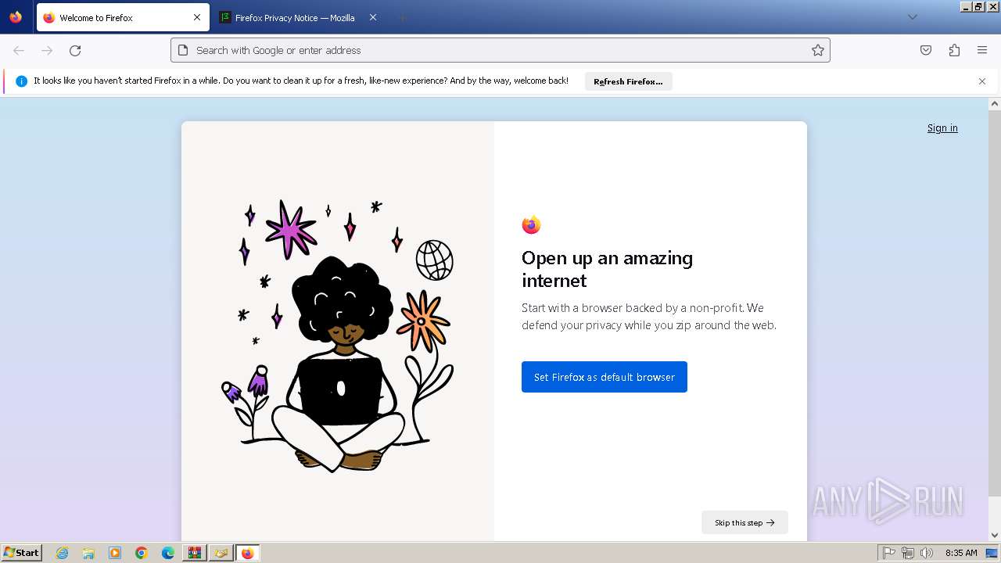Close the Welcome to Firefox tab
The image size is (1001, 563).
197,17
